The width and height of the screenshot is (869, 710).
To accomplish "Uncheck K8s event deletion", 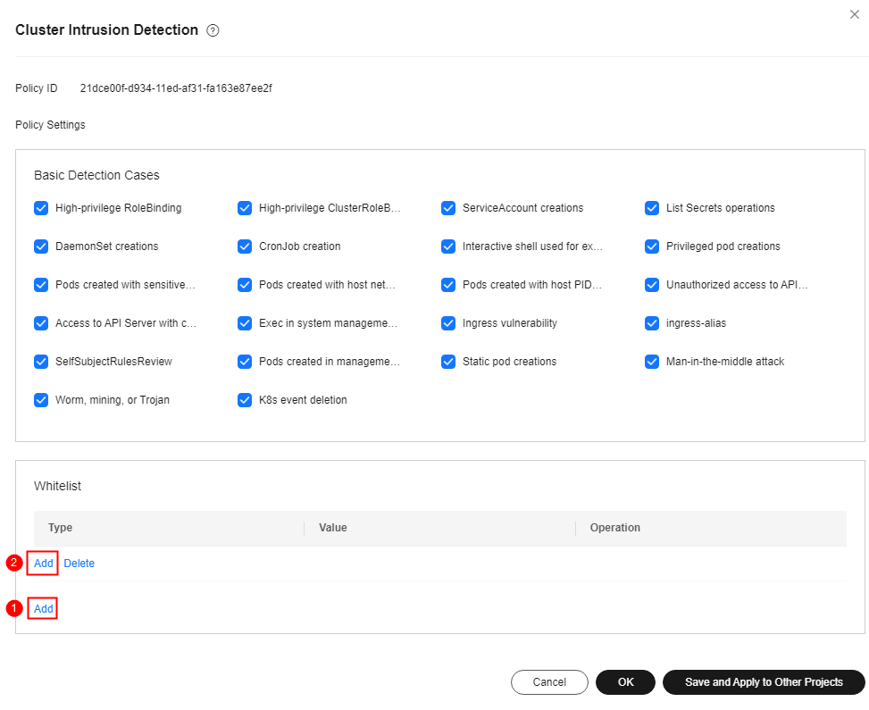I will (x=245, y=400).
